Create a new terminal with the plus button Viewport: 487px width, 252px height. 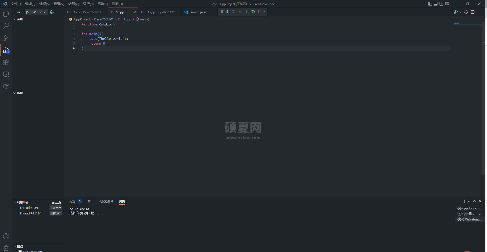(x=465, y=201)
